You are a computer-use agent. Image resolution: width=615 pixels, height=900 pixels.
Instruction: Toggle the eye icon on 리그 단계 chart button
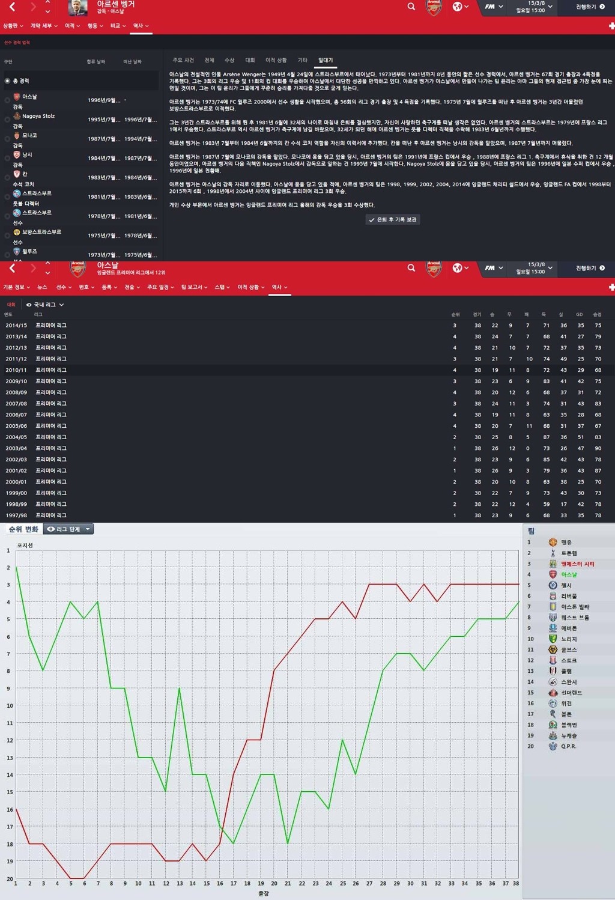(x=51, y=529)
